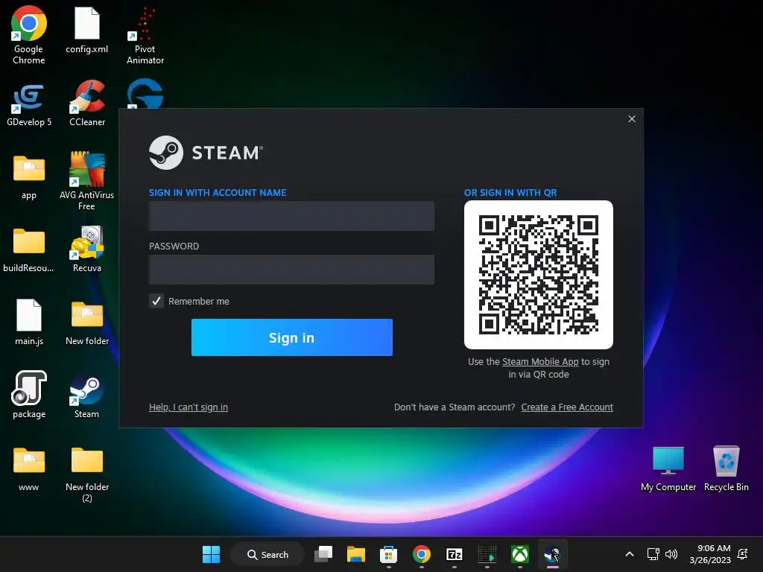The image size is (763, 572).
Task: Open the network status tray icon
Action: [653, 554]
